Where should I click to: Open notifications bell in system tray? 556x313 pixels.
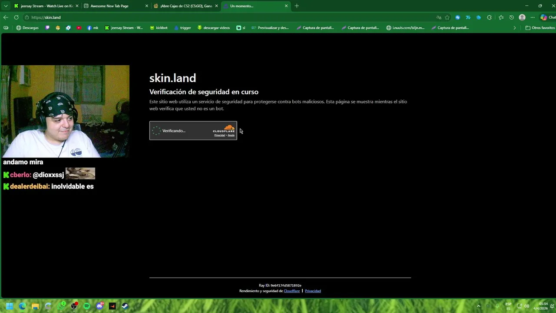553,306
